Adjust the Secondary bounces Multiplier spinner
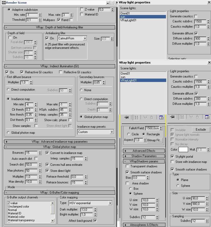 (104, 82)
